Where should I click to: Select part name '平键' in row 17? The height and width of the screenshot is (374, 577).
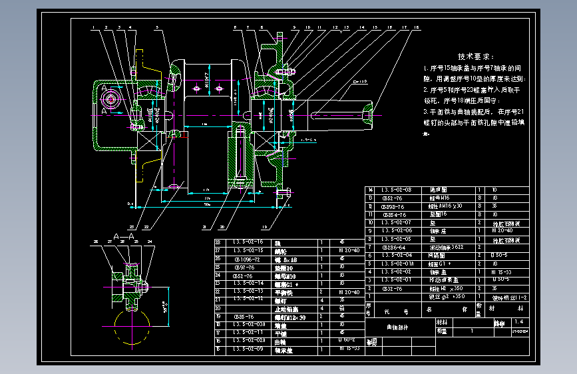(280, 334)
